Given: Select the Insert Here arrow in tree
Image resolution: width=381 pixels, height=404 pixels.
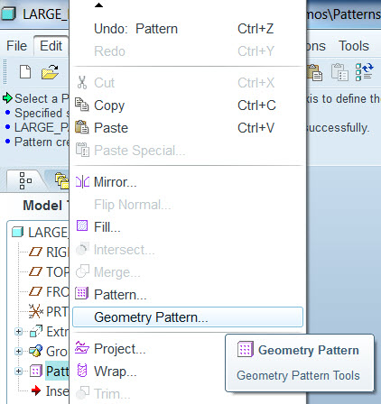Looking at the screenshot, I should click(x=36, y=390).
